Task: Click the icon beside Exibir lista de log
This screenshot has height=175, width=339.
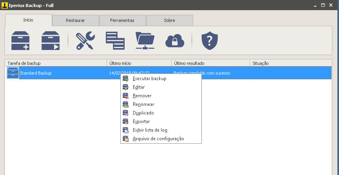Action: tap(126, 130)
